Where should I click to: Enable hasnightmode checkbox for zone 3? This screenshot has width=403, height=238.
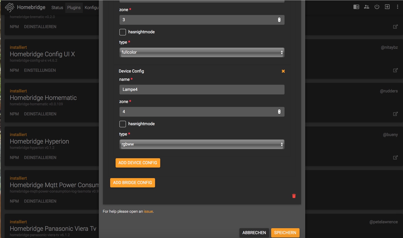click(x=123, y=32)
